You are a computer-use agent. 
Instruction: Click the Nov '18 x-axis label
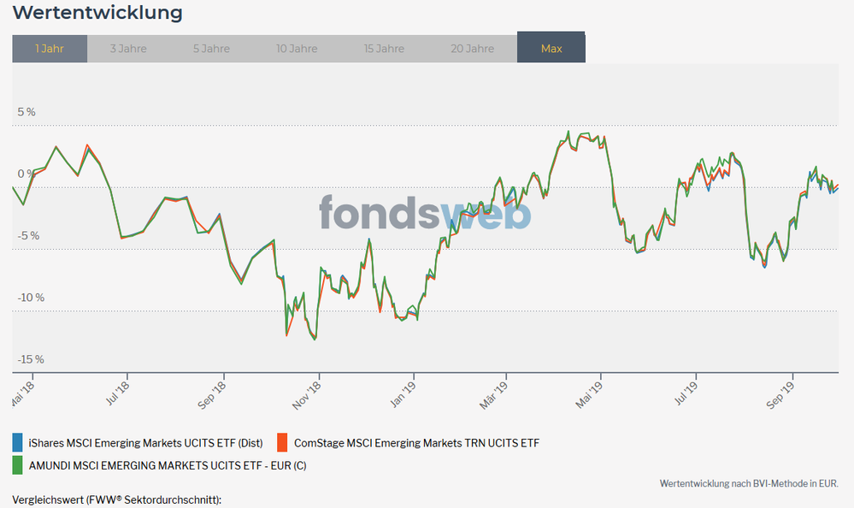(x=307, y=396)
